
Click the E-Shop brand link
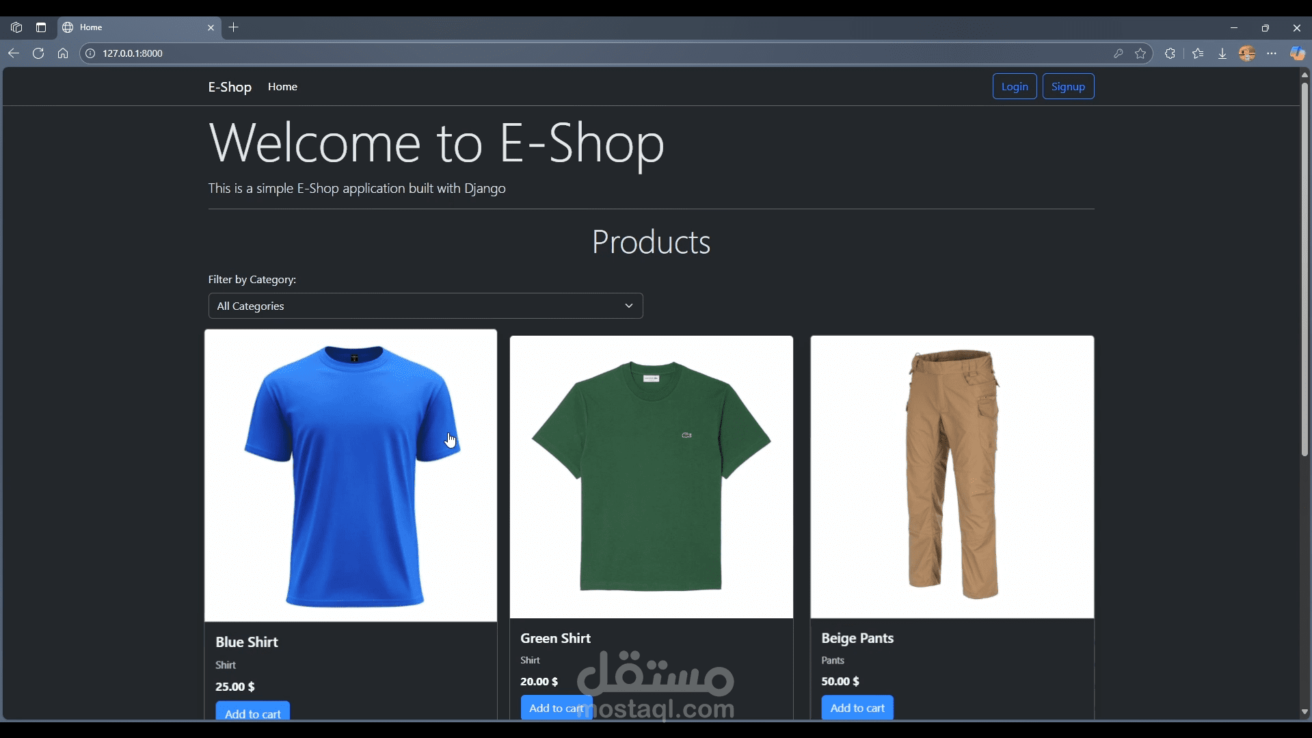(230, 87)
